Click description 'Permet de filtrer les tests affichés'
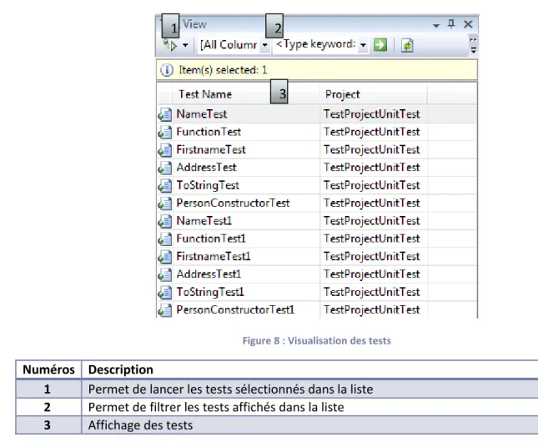Screen dimensions: 538x447 point(216,407)
